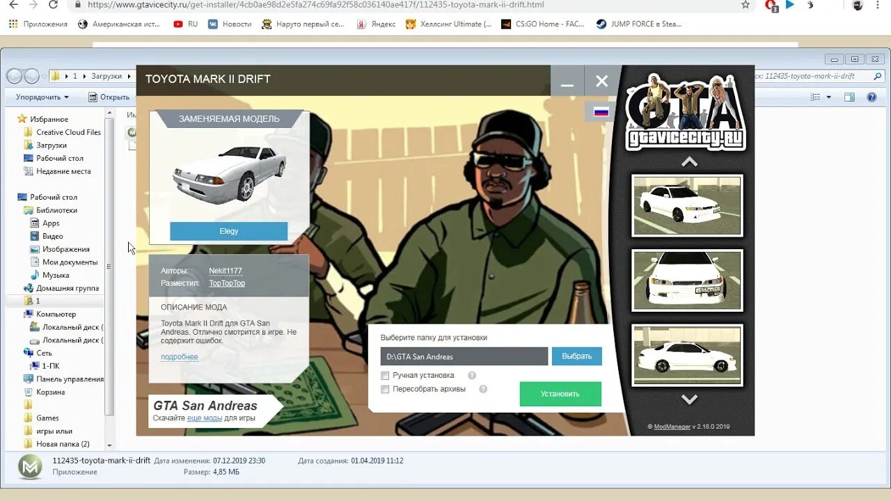Follow the еще моды link

pos(205,418)
